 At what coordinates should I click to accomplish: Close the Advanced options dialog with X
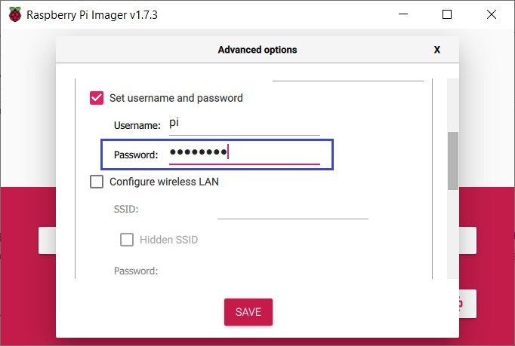436,50
